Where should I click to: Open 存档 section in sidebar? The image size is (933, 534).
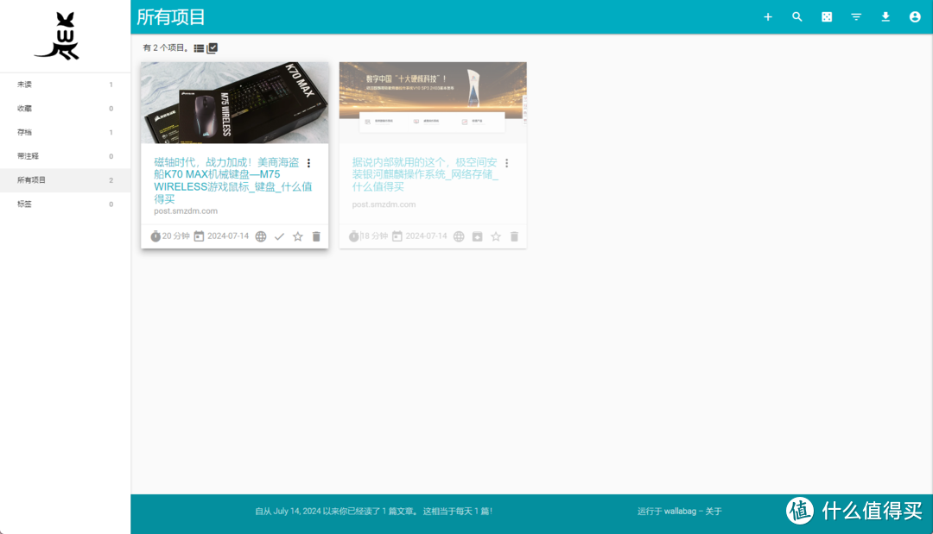(25, 132)
